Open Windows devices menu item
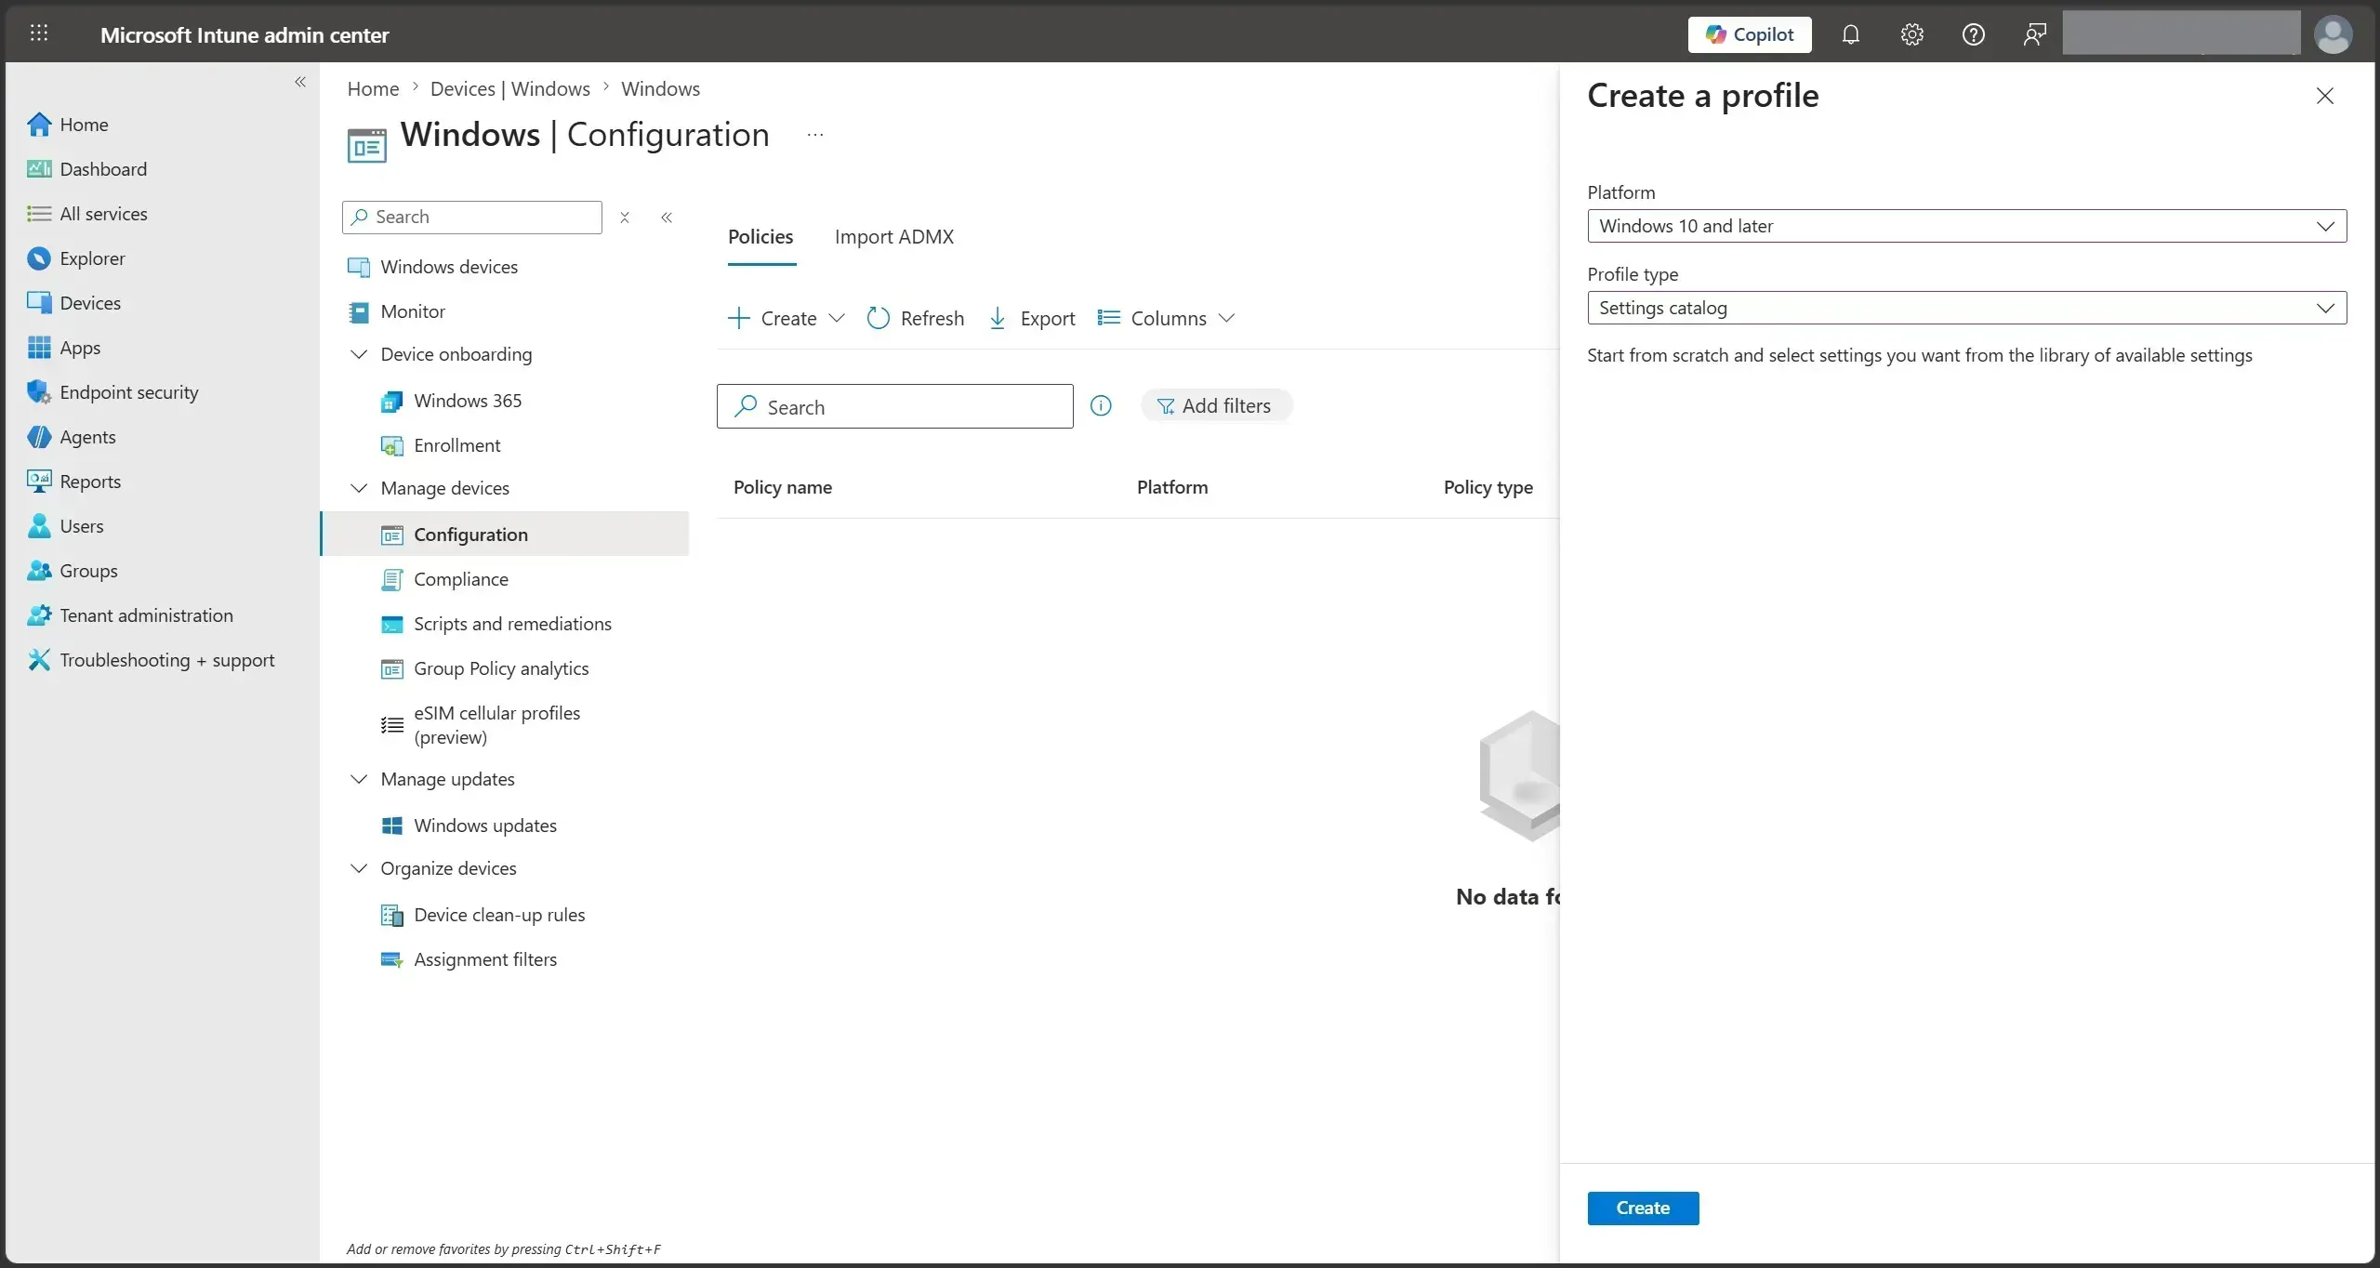Viewport: 2380px width, 1268px height. point(449,267)
